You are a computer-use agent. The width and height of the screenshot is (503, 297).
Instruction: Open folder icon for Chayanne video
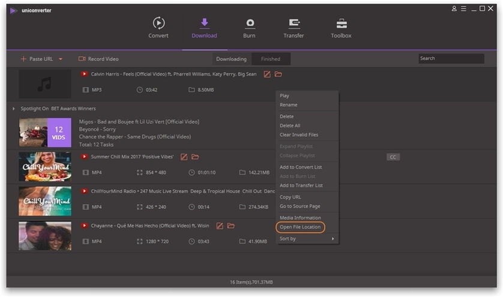[x=231, y=226]
